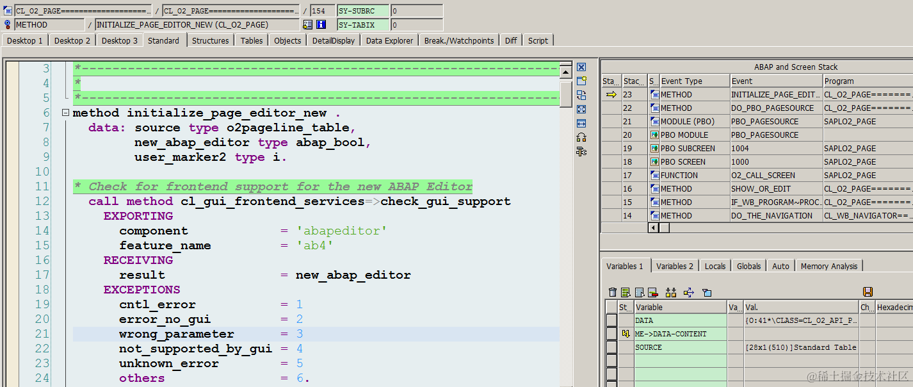Click the SOURCE value [28x1(510)]Standard Table
The width and height of the screenshot is (913, 387).
(801, 347)
